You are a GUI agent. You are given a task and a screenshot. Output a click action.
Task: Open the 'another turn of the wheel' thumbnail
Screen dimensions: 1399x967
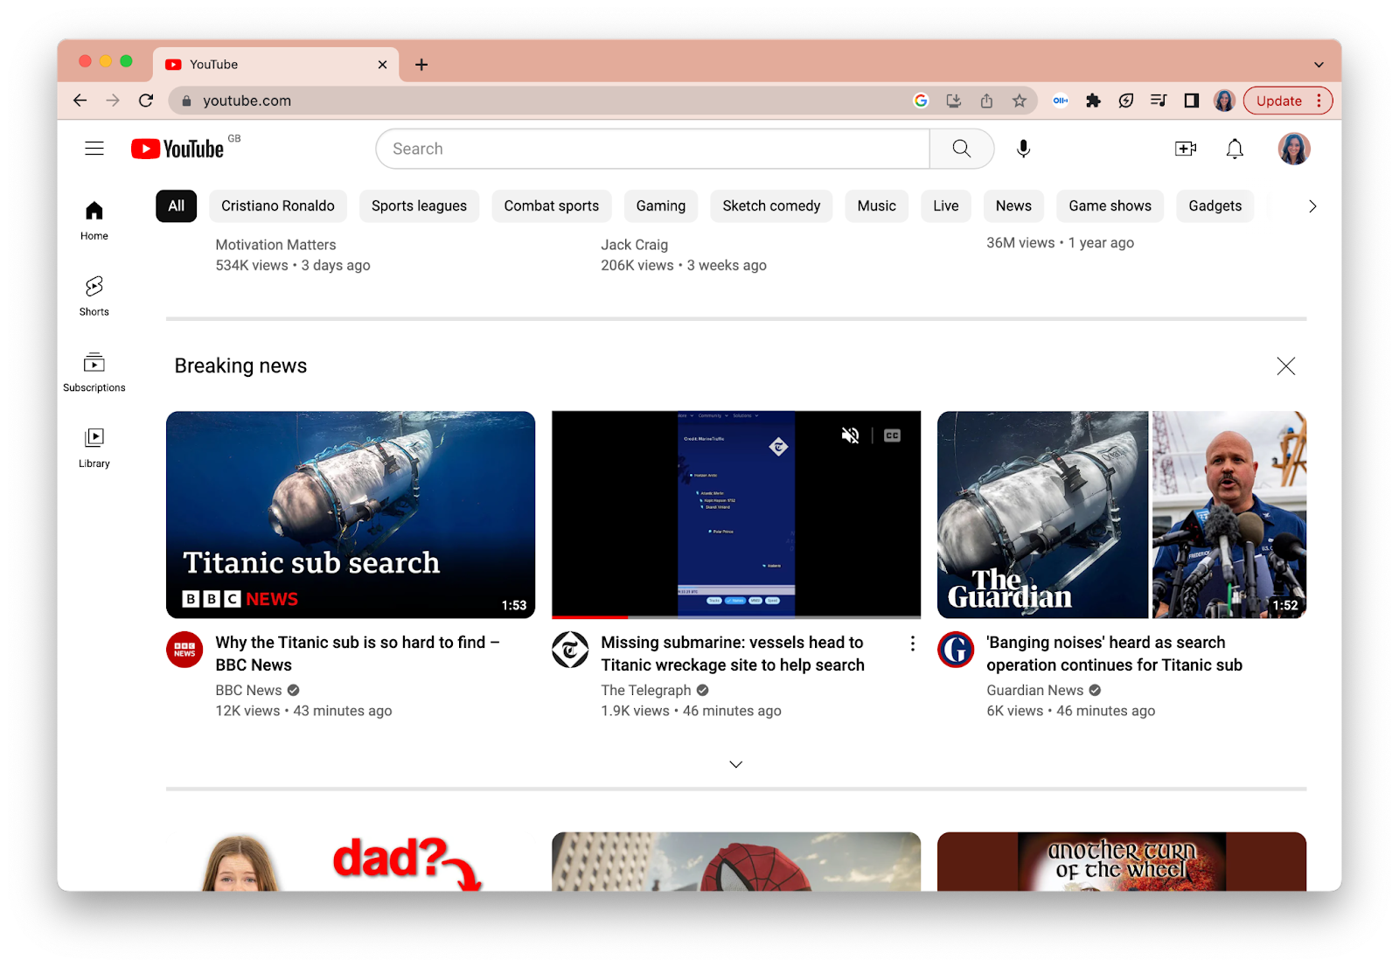click(x=1122, y=861)
